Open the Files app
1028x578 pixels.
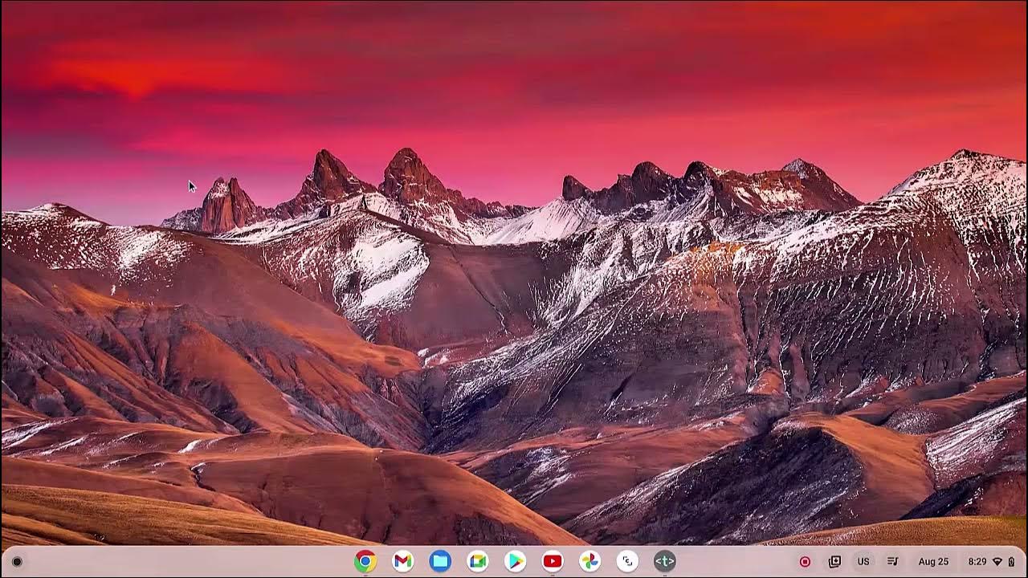point(440,562)
